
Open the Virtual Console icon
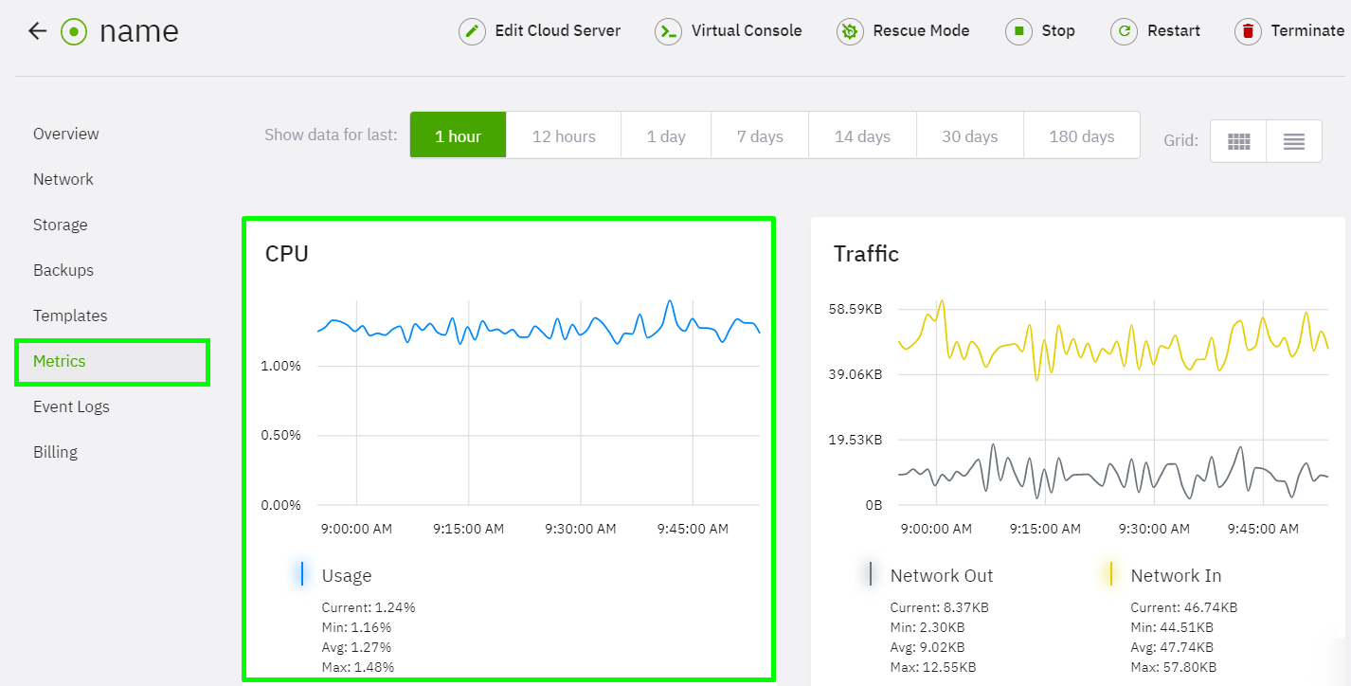(669, 30)
